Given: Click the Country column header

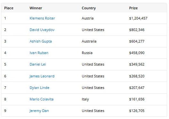Looking at the screenshot, I should tap(89, 8).
